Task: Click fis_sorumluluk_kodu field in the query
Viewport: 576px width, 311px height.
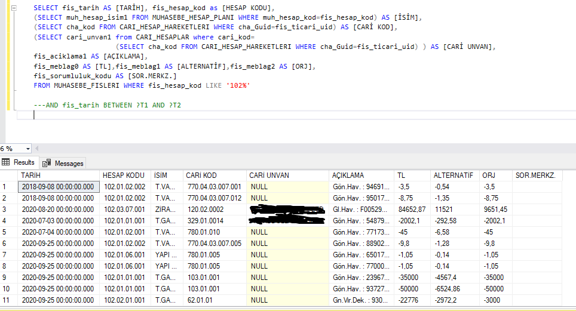Action: (x=72, y=76)
